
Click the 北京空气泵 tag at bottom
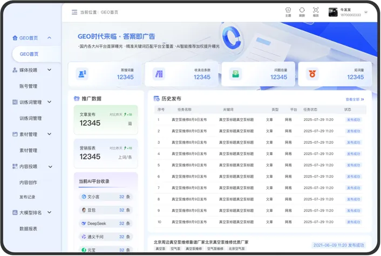[237, 248]
